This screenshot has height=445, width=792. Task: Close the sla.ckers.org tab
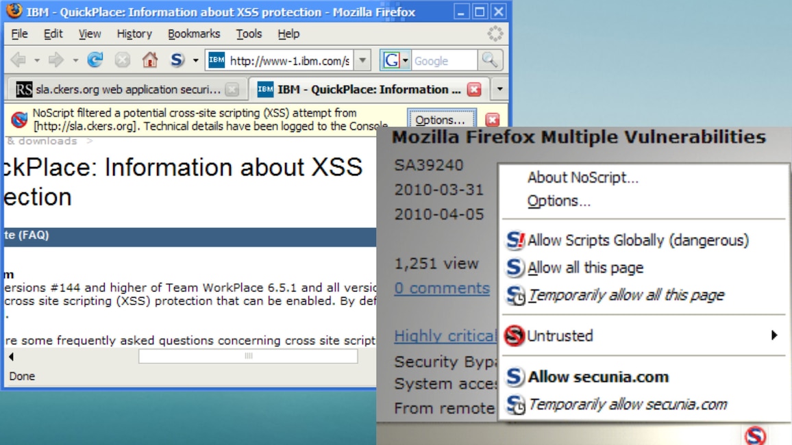pos(232,89)
